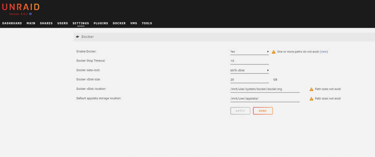Click the Docker section header title
The width and height of the screenshot is (375, 157).
pos(87,37)
